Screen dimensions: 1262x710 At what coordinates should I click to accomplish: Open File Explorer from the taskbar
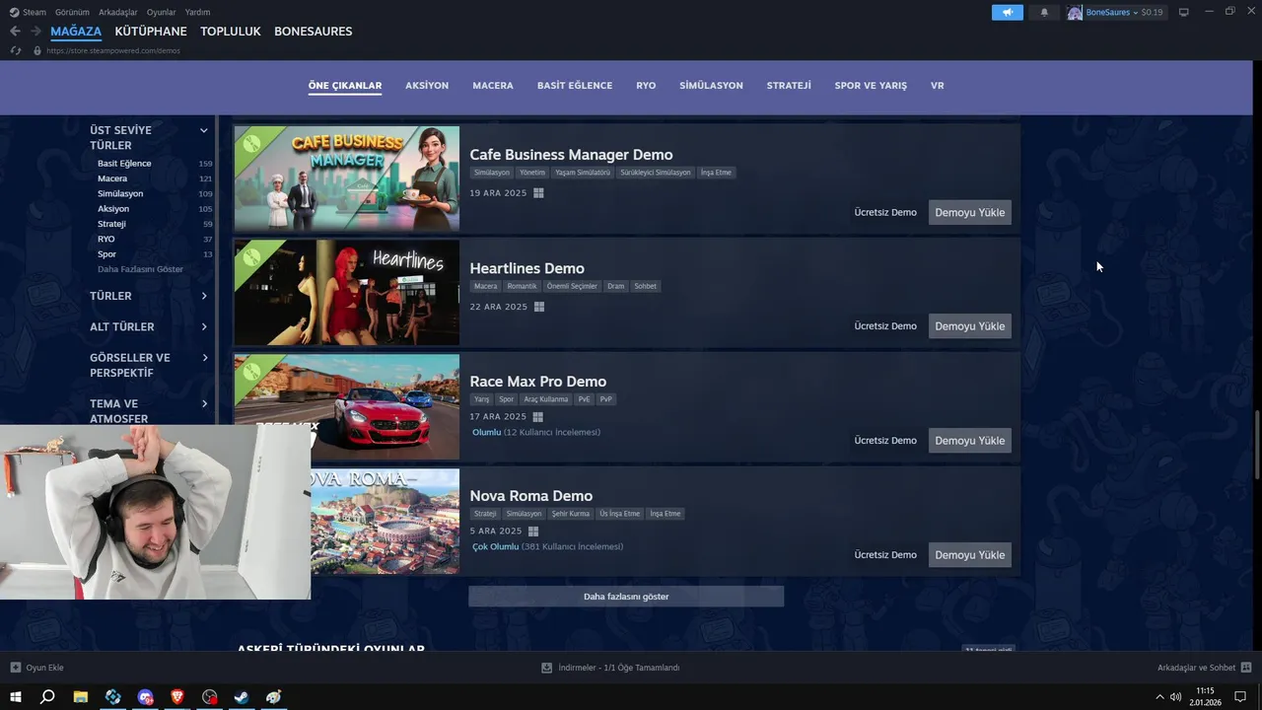pos(81,697)
